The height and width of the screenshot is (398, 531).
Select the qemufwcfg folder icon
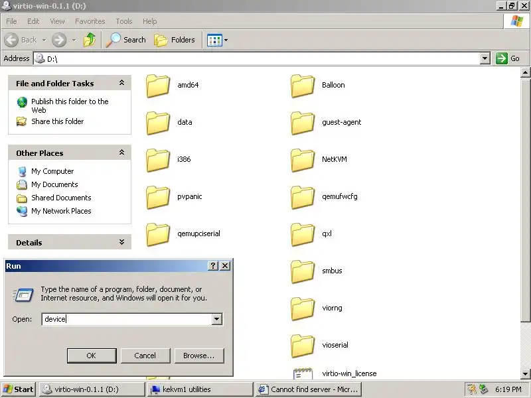coord(303,197)
